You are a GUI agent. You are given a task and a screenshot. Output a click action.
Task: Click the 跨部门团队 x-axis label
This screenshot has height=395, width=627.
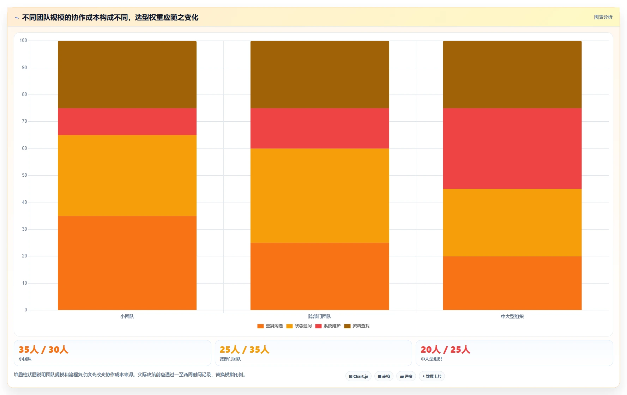point(320,316)
